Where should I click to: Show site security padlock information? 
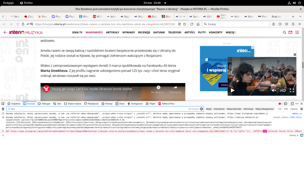[x=23, y=24]
